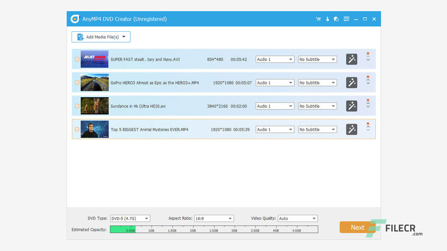Click Sundance in 4k (Ultra HD)0.avi name
Image resolution: width=447 pixels, height=251 pixels.
click(x=138, y=106)
